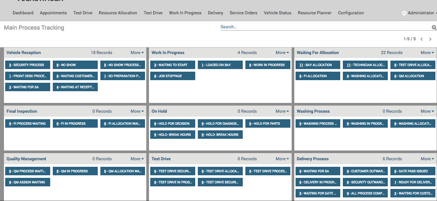Click the Security Process button
The height and width of the screenshot is (201, 437).
(x=28, y=65)
